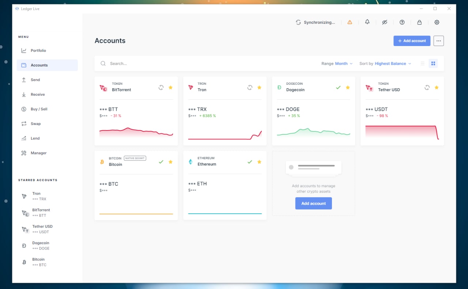
Task: Click Bitcoin card synced checkmark
Action: pyautogui.click(x=161, y=162)
